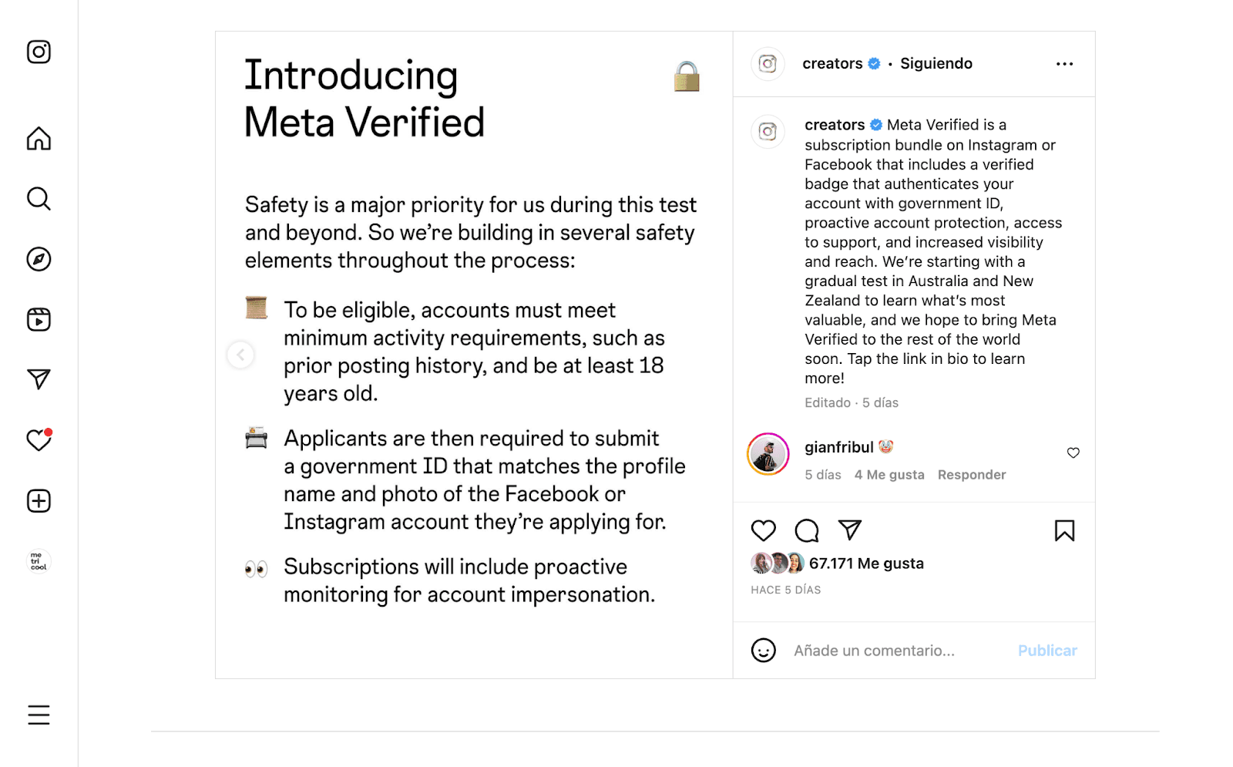1233x767 pixels.
Task: Open the Instagram logo at the top
Action: (x=38, y=51)
